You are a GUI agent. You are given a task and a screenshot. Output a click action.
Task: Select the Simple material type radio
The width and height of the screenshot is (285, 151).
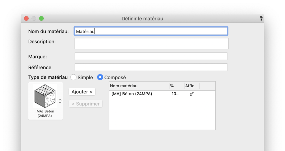tap(73, 77)
